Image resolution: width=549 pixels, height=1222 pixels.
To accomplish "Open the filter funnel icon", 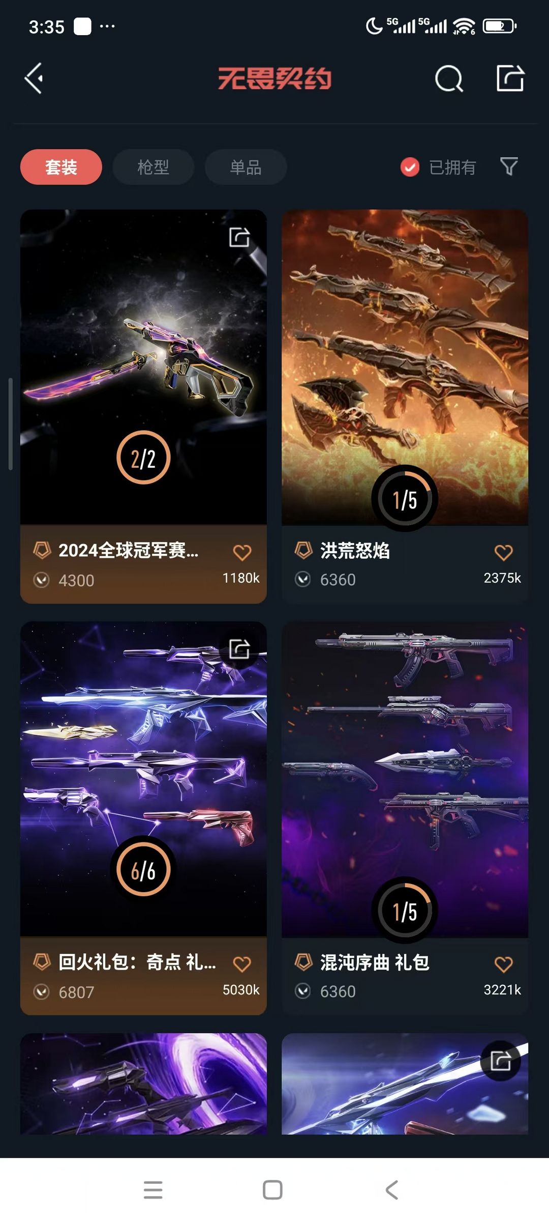I will click(509, 166).
